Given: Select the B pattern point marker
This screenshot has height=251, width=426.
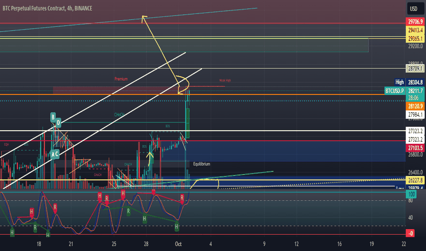Looking at the screenshot, I should (x=53, y=117).
